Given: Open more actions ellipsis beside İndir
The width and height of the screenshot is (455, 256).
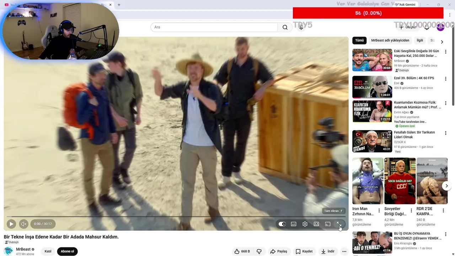Looking at the screenshot, I should pyautogui.click(x=344, y=251).
